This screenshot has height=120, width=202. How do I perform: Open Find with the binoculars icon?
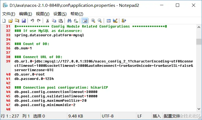(x=69, y=21)
